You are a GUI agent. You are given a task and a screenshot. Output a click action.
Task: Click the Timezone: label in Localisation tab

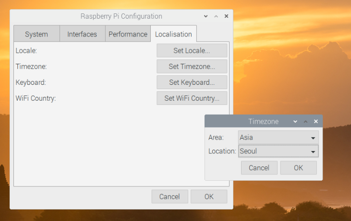coord(31,66)
